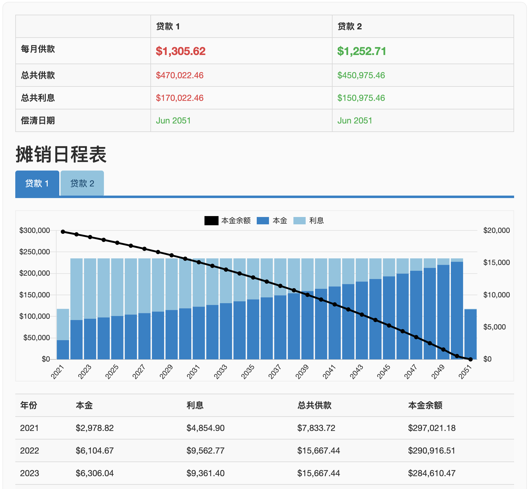Viewport: 530px width, 489px height.
Task: Click 2023 remaining balance $284,610.47
Action: coord(432,473)
